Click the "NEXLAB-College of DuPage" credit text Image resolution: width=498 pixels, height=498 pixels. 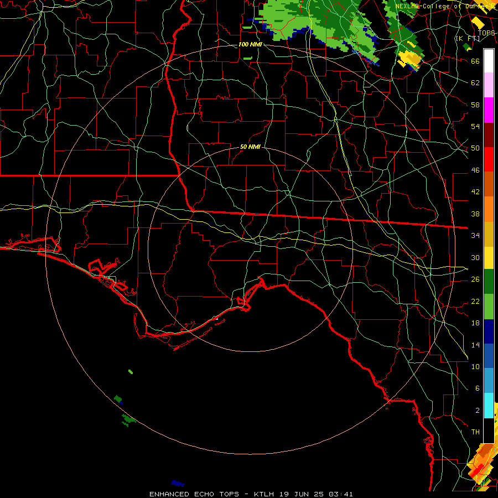[x=445, y=6]
